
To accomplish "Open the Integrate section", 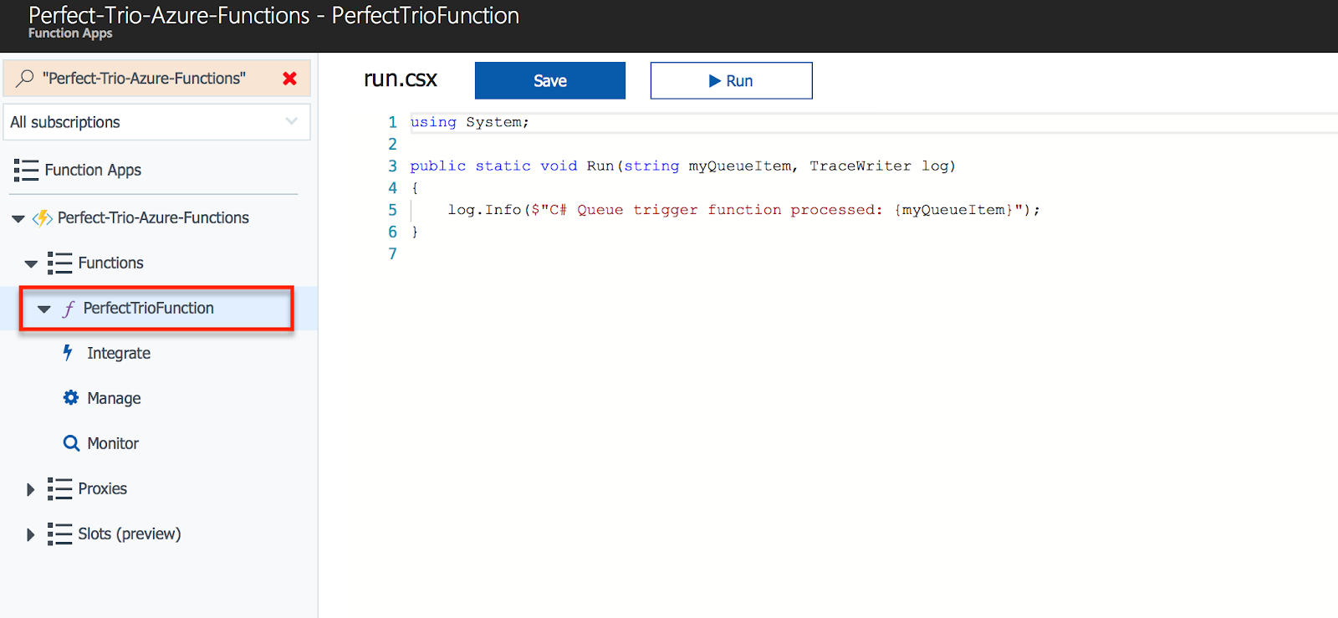I will coord(119,354).
